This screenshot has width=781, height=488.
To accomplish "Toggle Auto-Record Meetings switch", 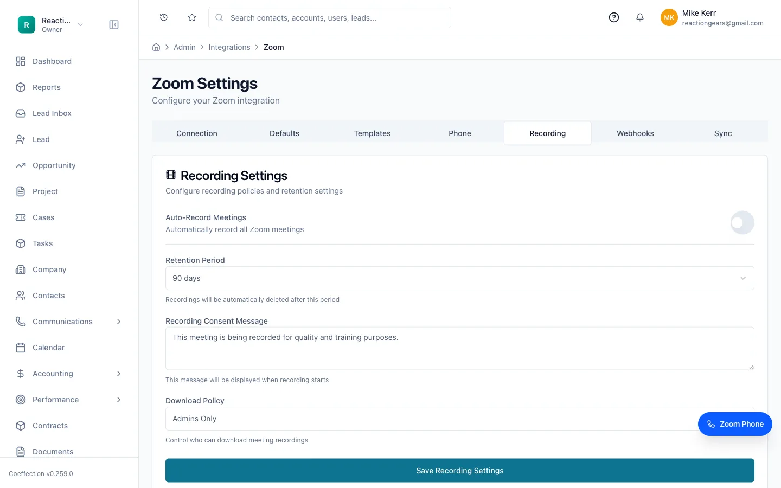I will [742, 223].
